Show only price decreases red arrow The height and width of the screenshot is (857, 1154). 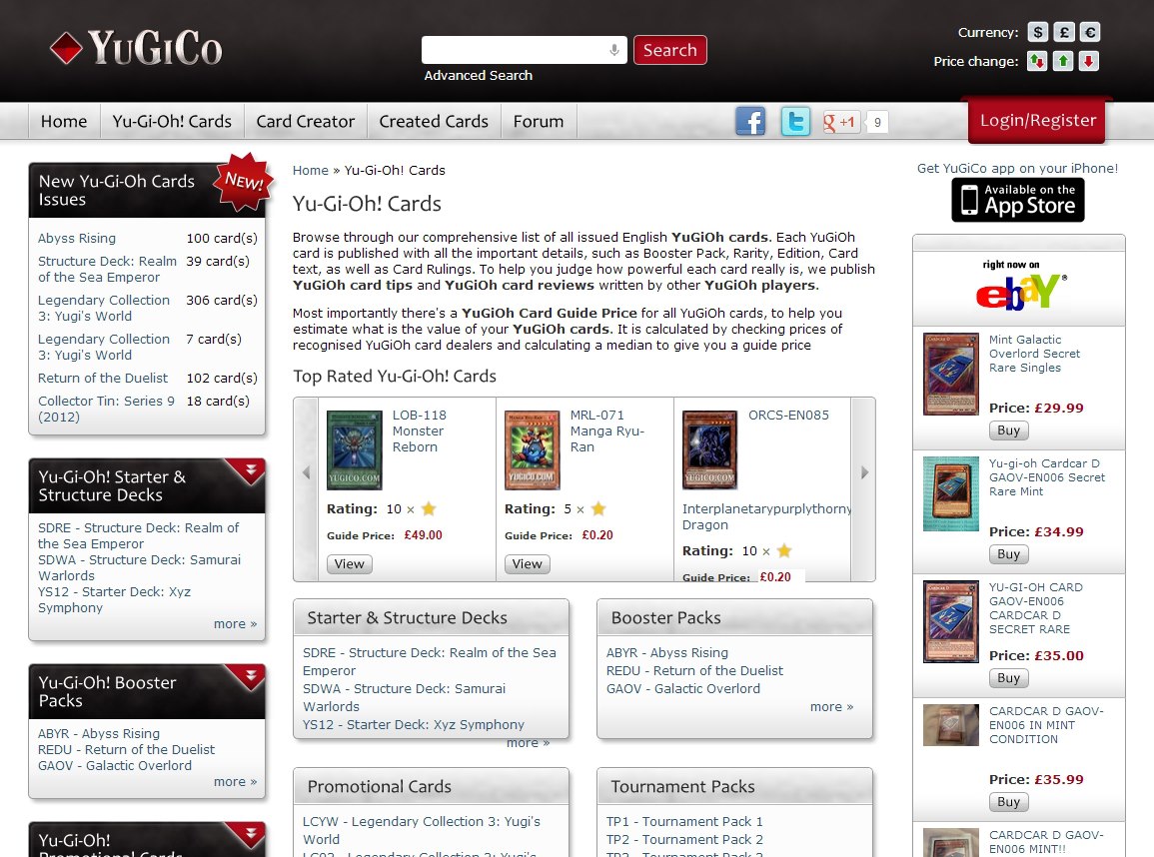[1090, 61]
